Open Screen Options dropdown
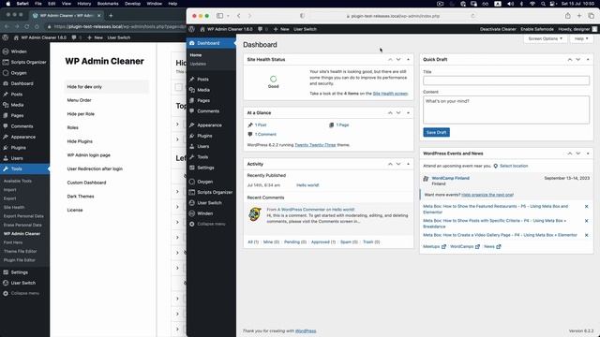The height and width of the screenshot is (337, 600). [x=545, y=38]
